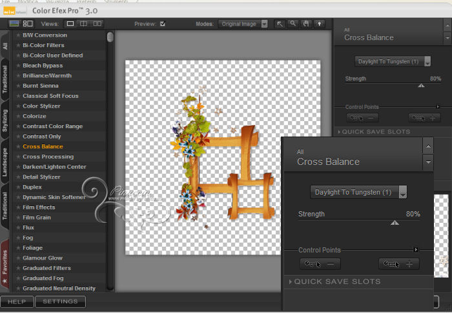Choose the split preview view icon

tap(83, 24)
